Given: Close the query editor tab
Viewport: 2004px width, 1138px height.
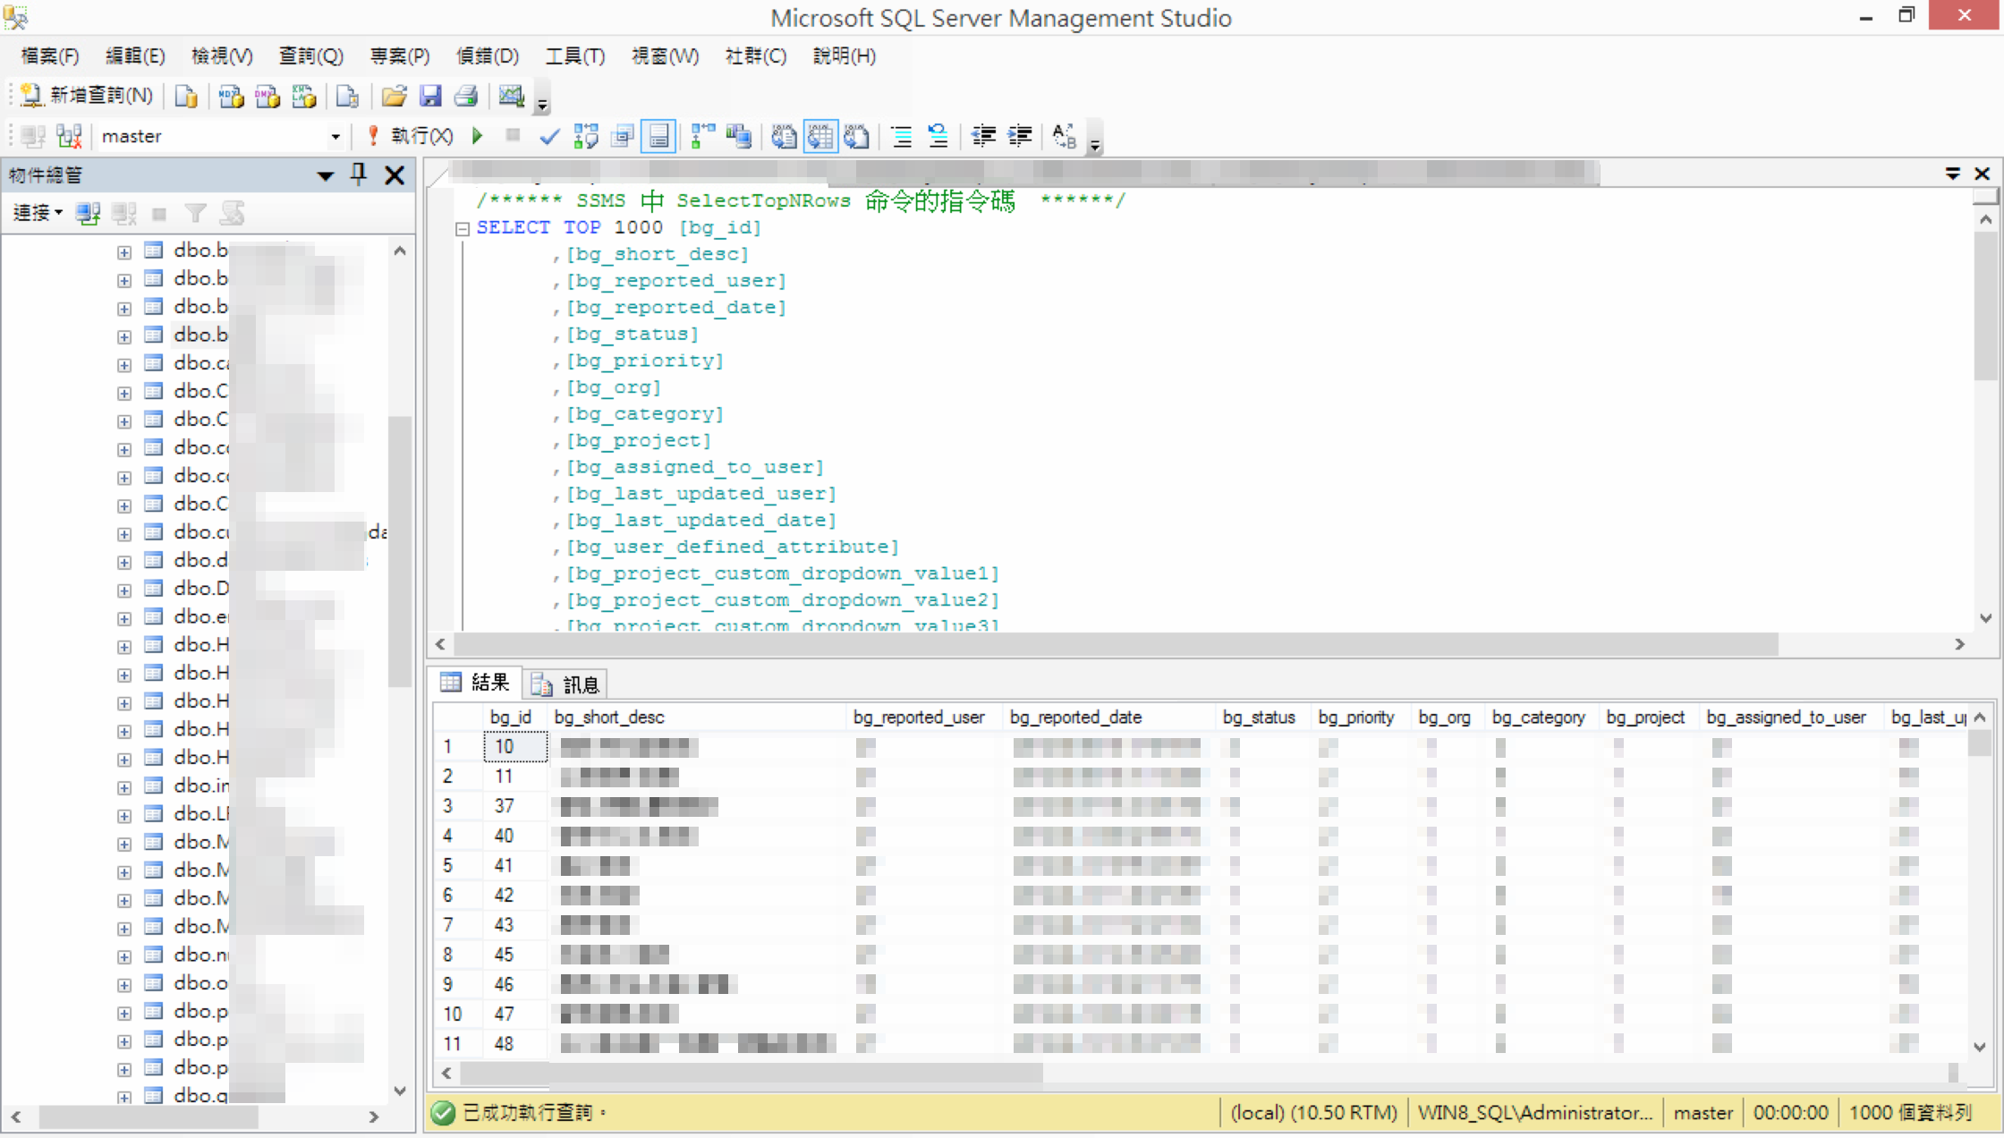Looking at the screenshot, I should coord(1983,174).
